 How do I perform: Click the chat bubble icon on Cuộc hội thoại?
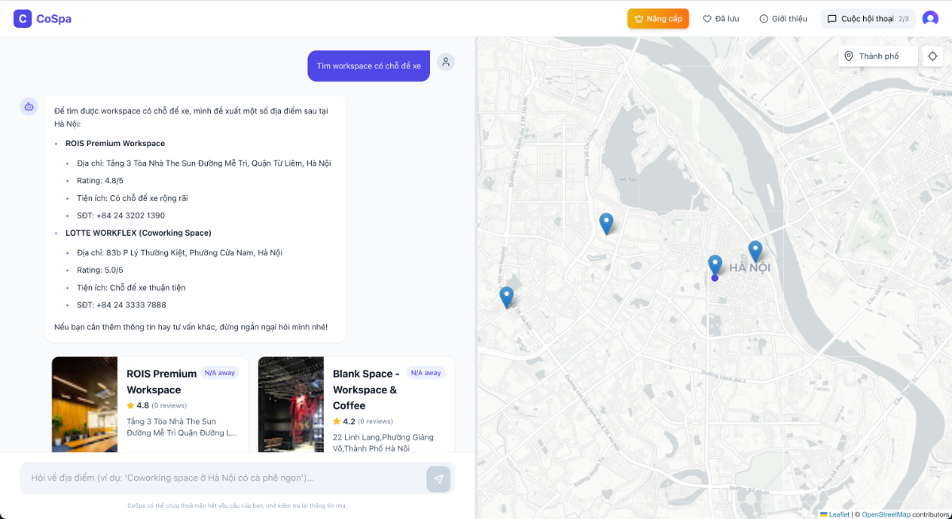coord(831,17)
